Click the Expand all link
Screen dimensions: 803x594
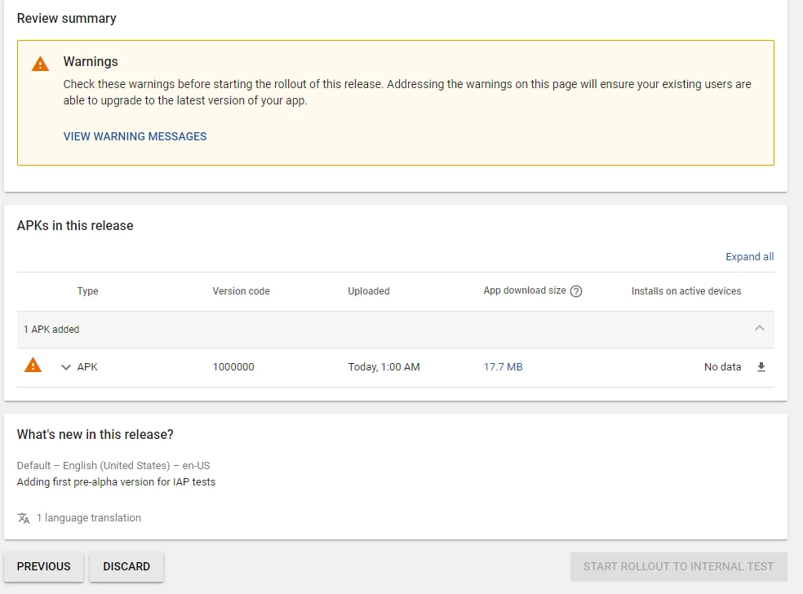[x=749, y=256]
